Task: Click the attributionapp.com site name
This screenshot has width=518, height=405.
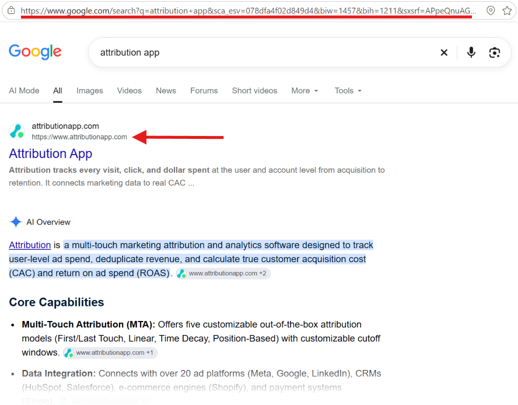Action: point(65,126)
